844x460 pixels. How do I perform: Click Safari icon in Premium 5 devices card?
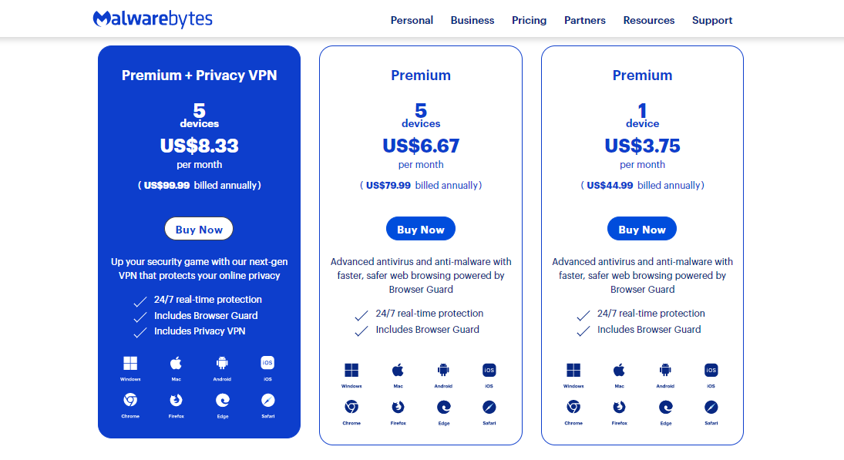click(x=489, y=408)
